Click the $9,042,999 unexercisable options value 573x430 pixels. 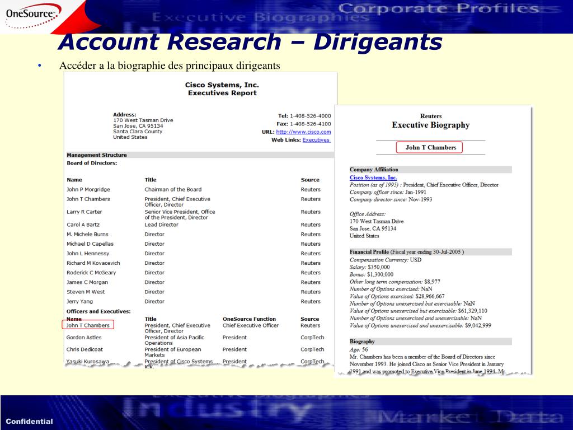478,325
